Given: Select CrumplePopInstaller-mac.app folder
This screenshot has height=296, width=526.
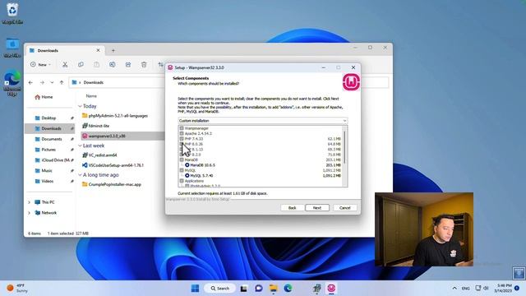Looking at the screenshot, I should point(112,184).
